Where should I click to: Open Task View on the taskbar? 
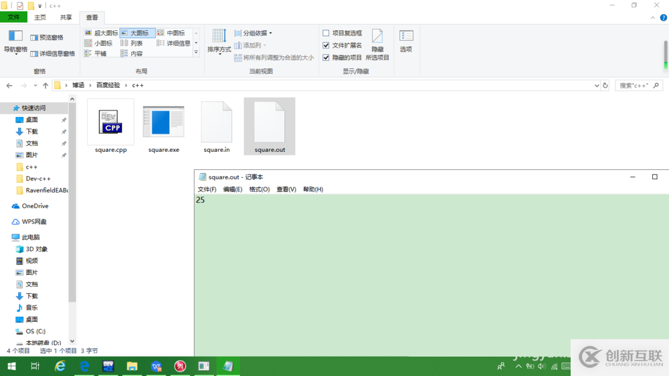(x=35, y=366)
